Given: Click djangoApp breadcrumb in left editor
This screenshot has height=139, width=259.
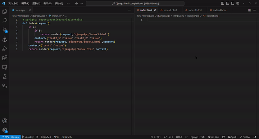Looking at the screenshot, I should tap(38, 16).
